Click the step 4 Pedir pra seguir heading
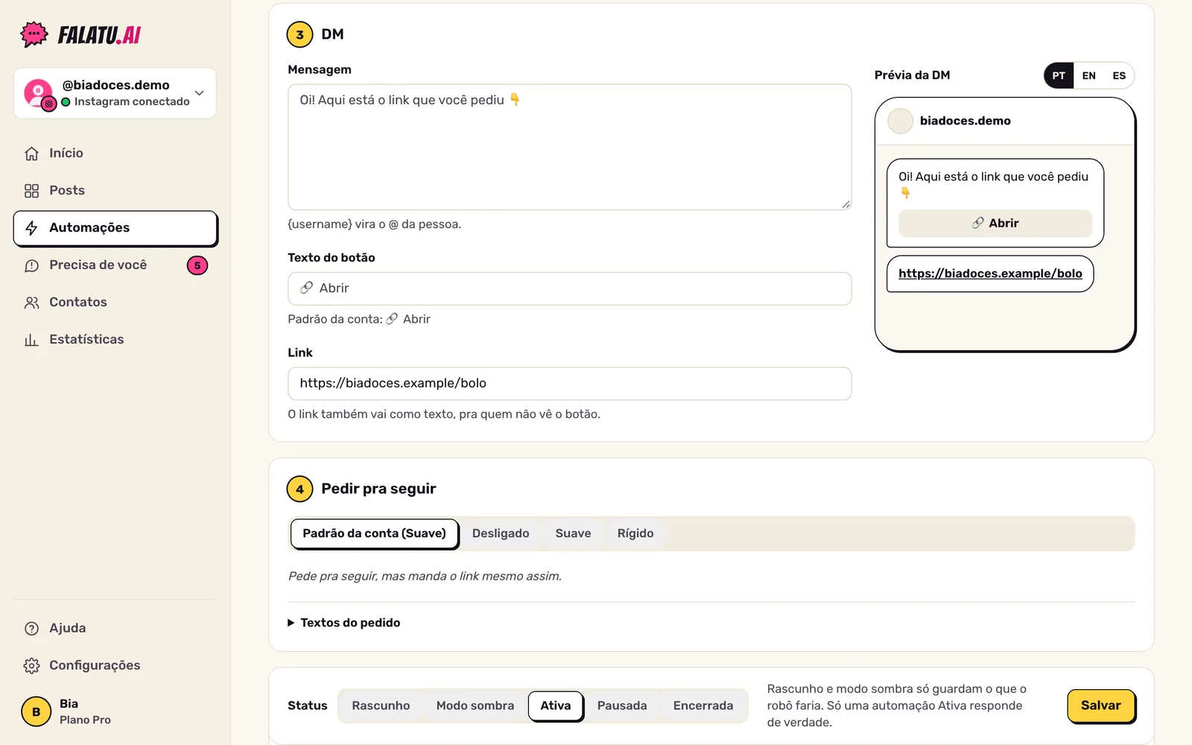This screenshot has height=745, width=1192. coord(378,489)
